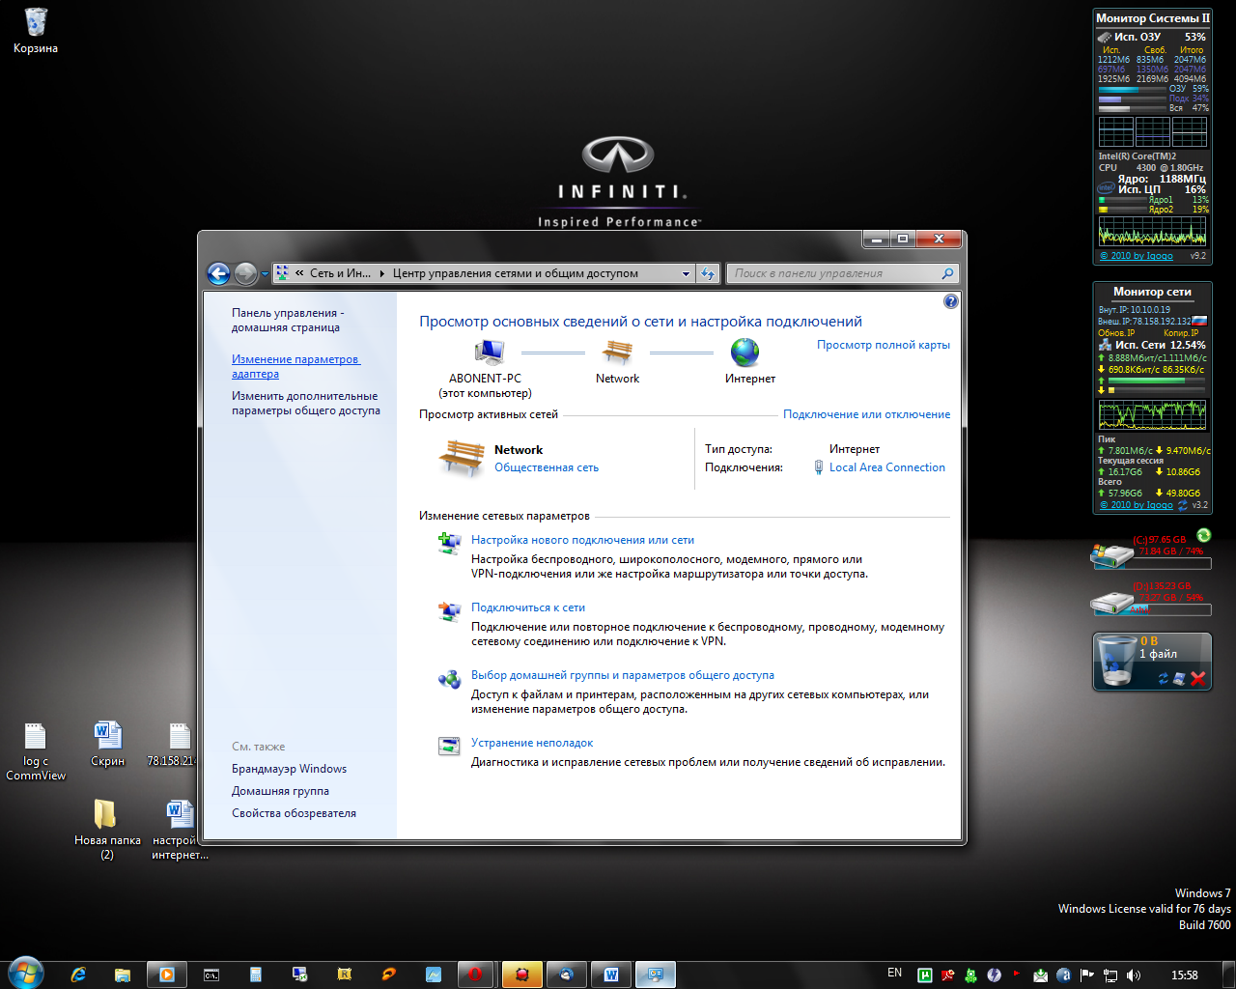Open recent pages arrow beside forward button
This screenshot has width=1236, height=989.
pyautogui.click(x=266, y=274)
